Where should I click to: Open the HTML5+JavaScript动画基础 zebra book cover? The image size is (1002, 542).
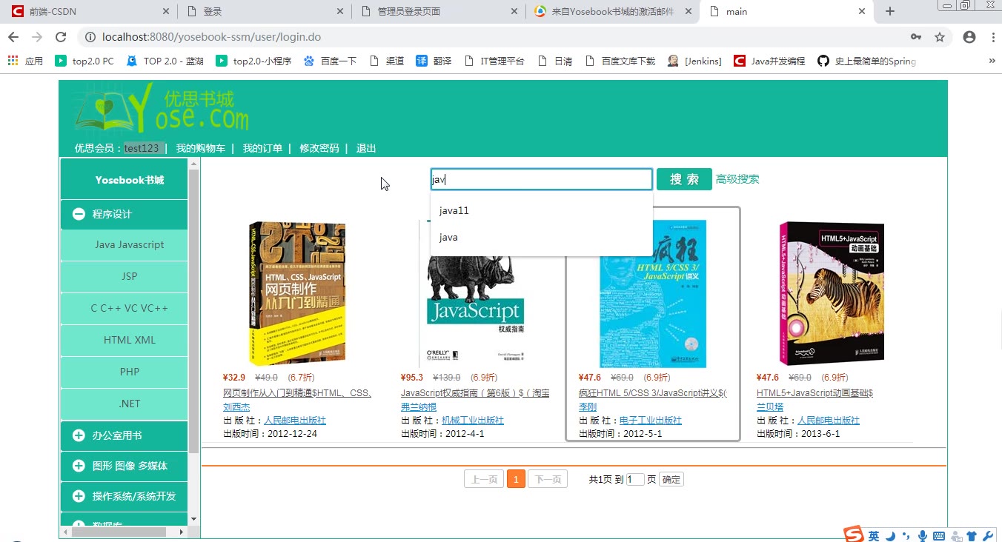click(x=832, y=294)
